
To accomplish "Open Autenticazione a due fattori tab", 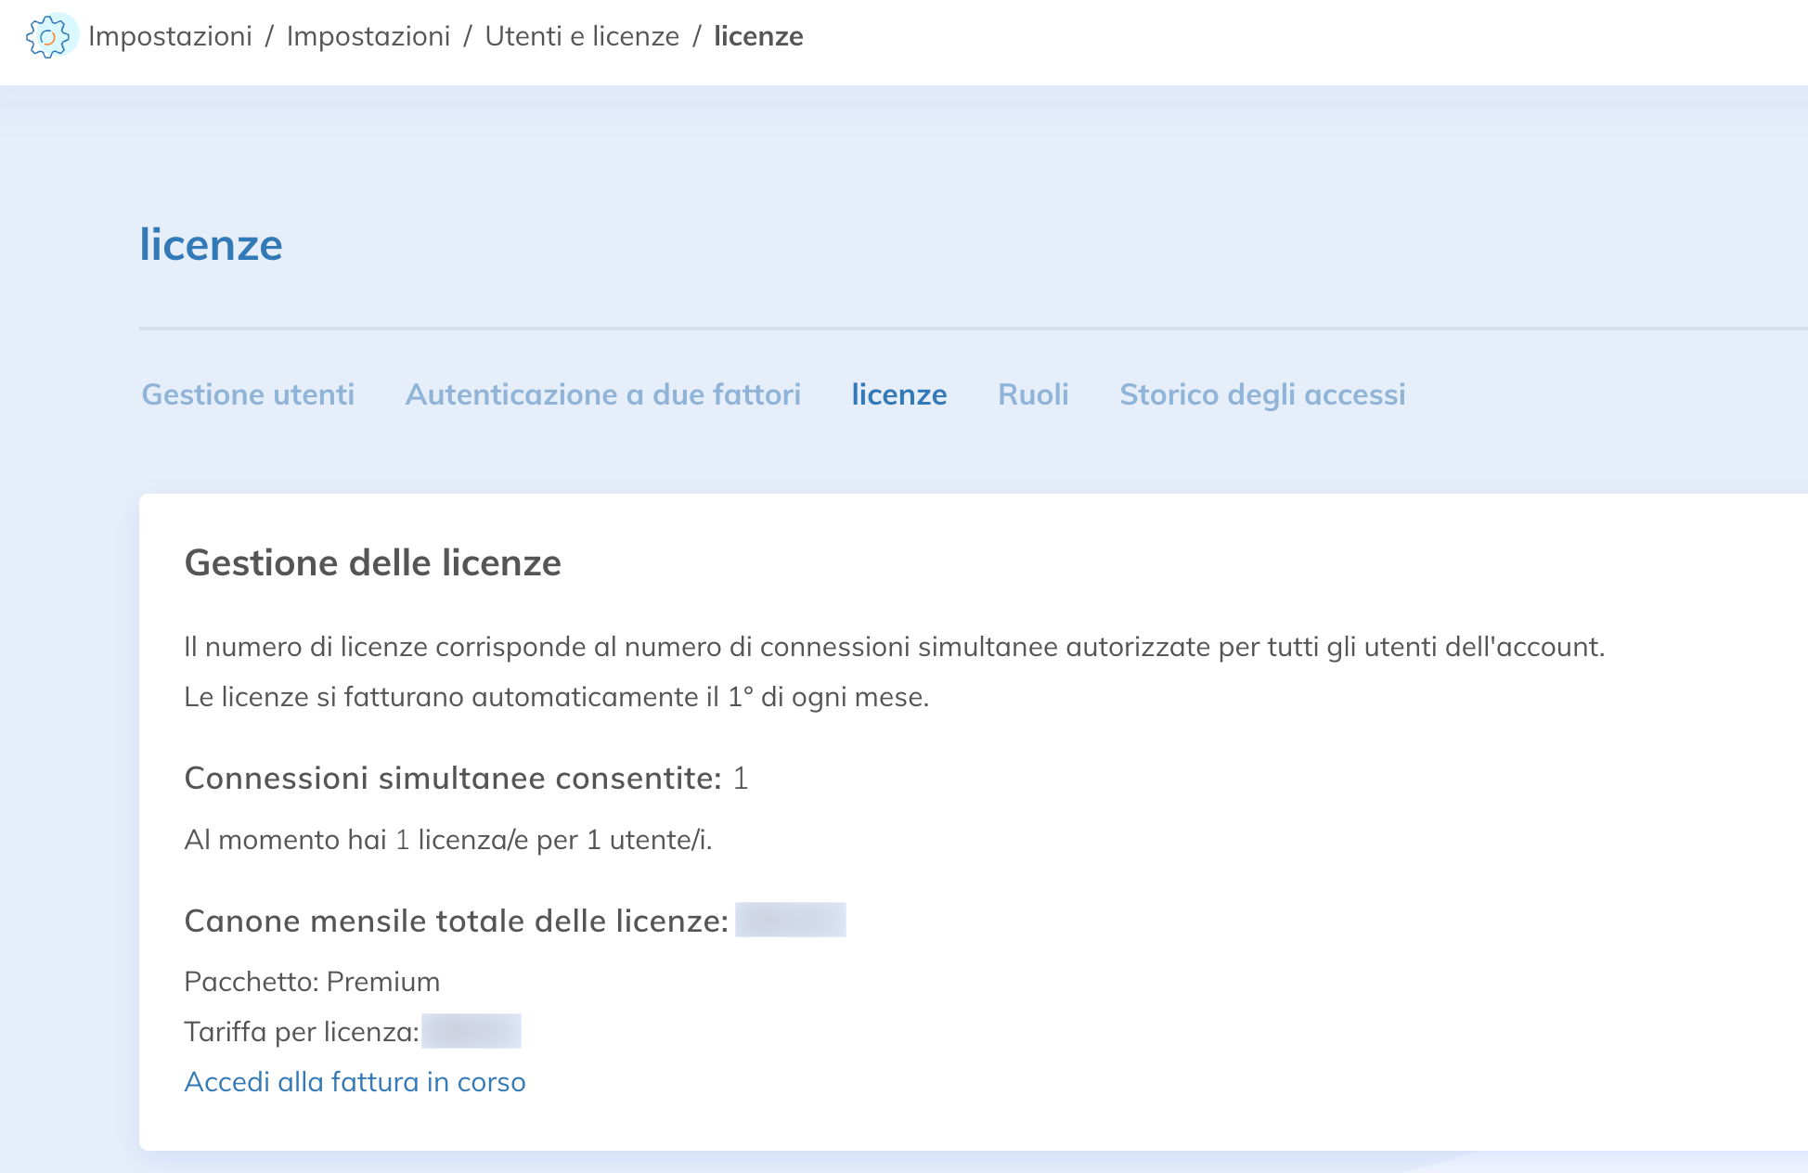I will [602, 394].
